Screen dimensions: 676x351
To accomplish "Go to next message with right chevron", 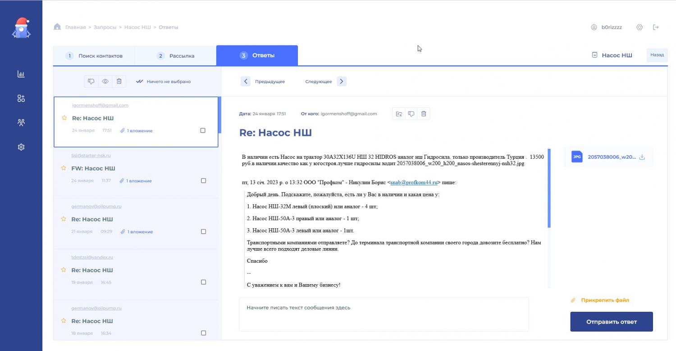I will coord(341,82).
